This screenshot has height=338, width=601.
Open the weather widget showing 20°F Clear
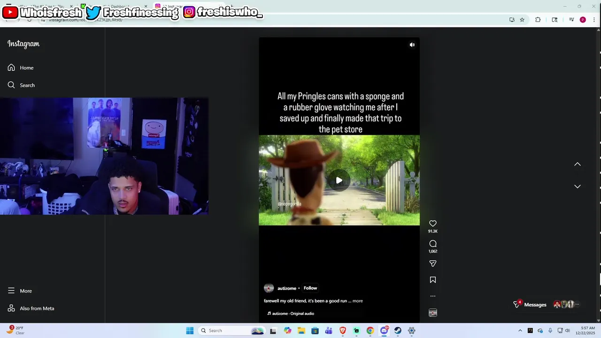pos(15,330)
